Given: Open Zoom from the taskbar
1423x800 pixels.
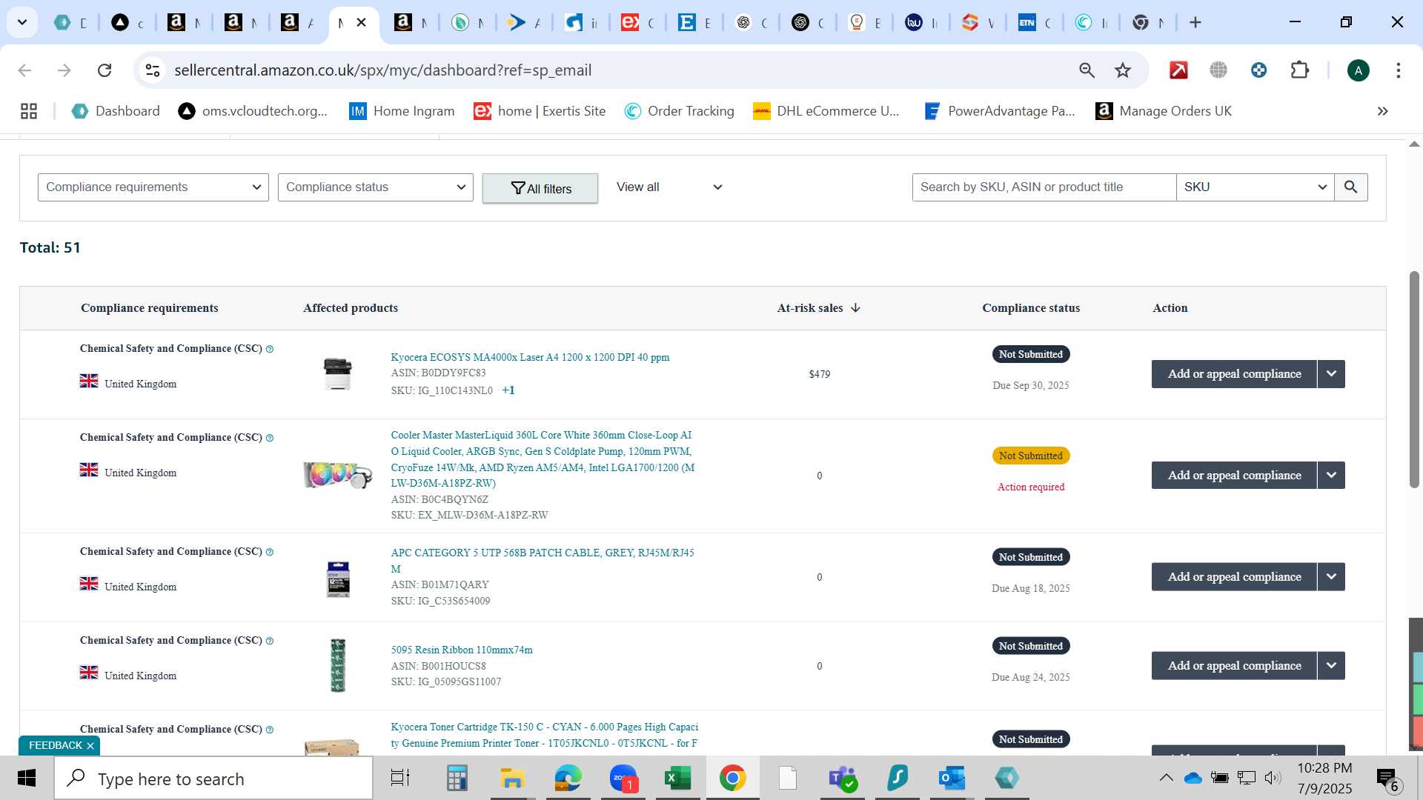Looking at the screenshot, I should click(623, 779).
